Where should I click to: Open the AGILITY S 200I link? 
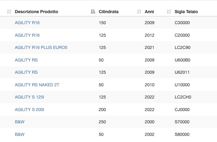click(29, 110)
